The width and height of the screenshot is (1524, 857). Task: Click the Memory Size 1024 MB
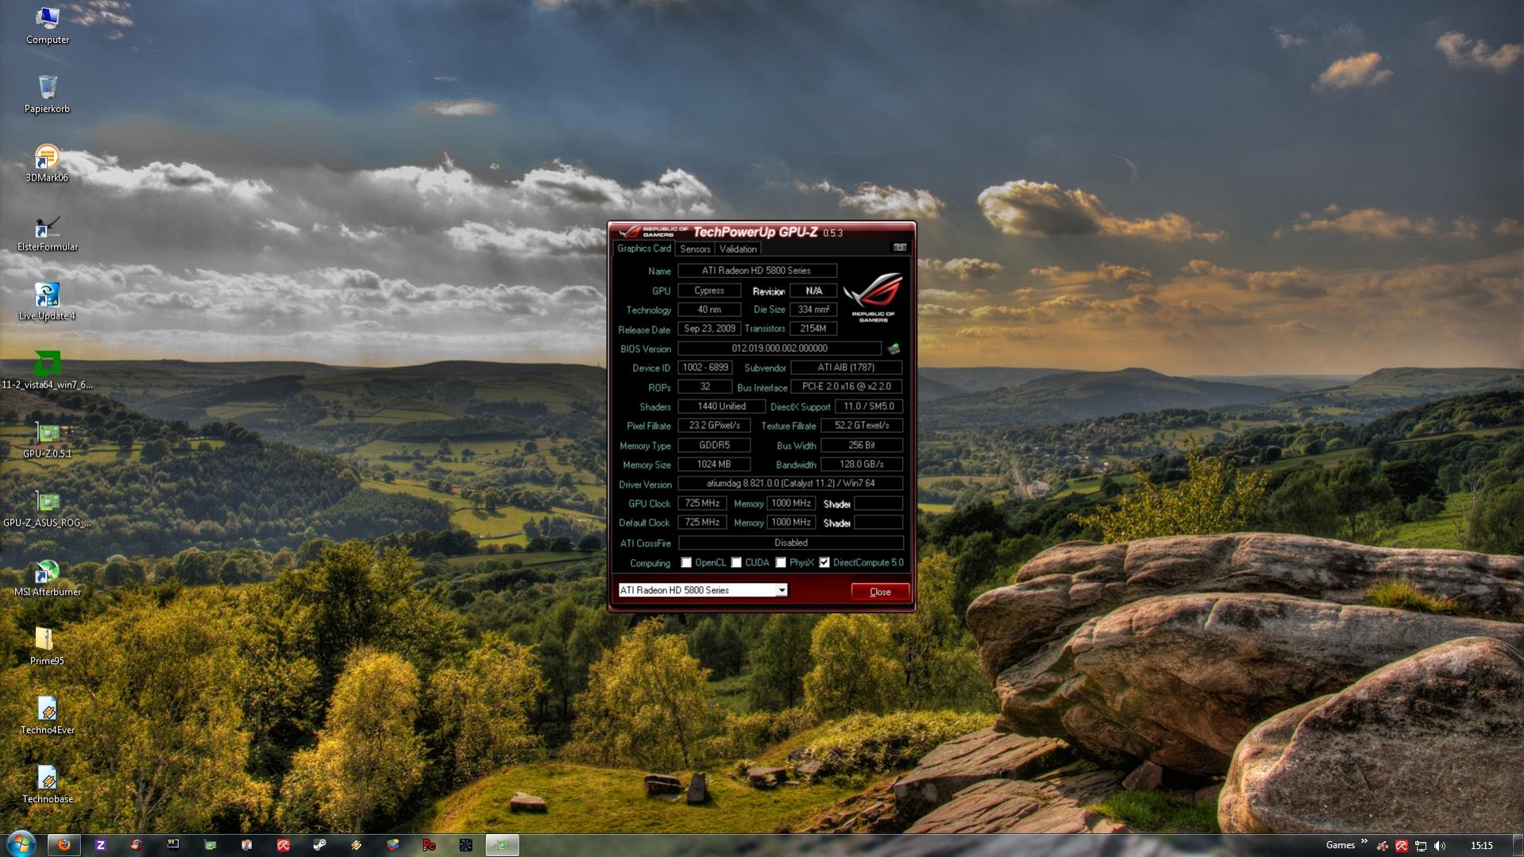point(714,465)
